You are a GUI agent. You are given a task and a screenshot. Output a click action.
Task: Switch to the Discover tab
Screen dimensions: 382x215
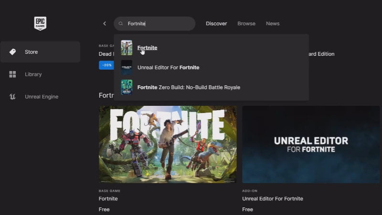(216, 23)
